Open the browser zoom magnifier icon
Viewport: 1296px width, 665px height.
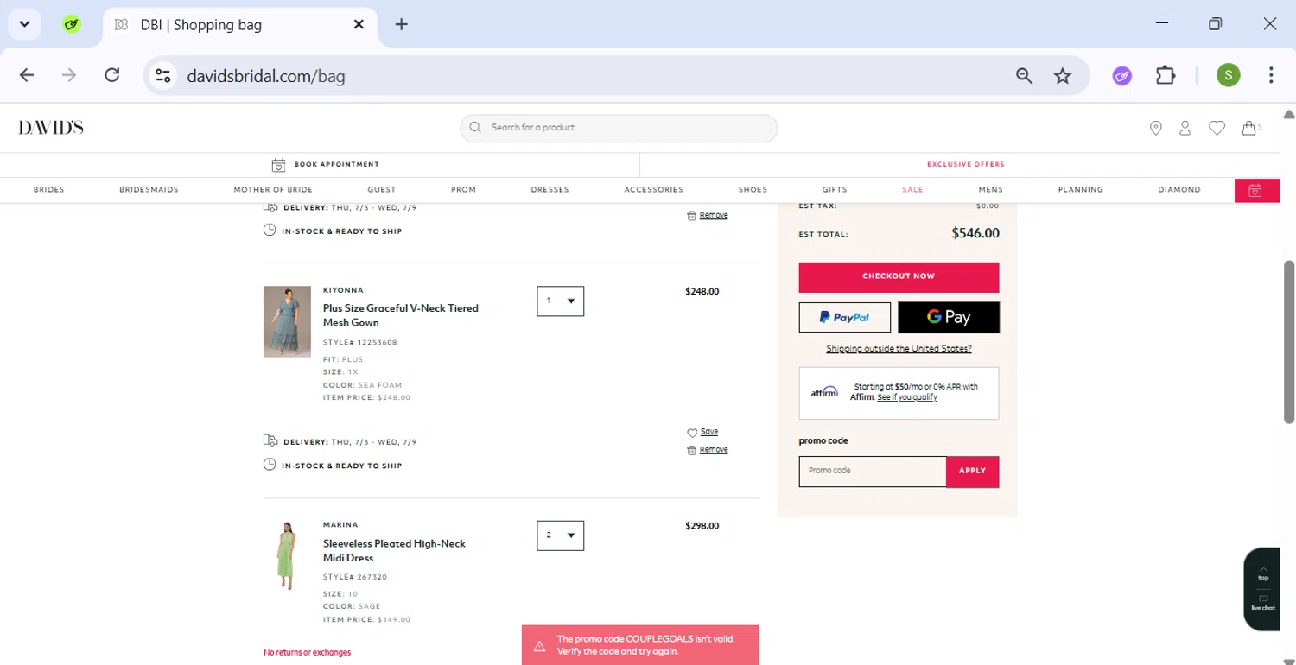pyautogui.click(x=1024, y=76)
